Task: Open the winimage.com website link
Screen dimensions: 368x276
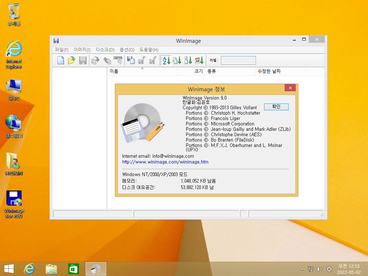Action: [165, 162]
